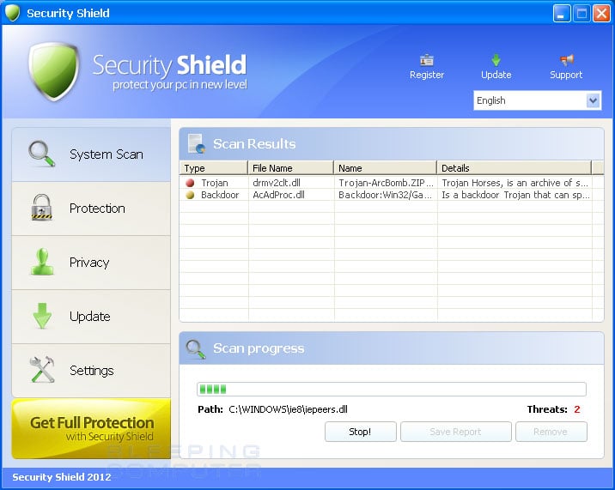
Task: Click the Save Report button
Action: (x=455, y=432)
